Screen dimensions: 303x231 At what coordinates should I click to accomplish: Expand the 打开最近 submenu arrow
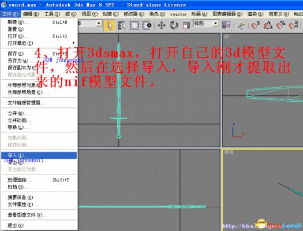click(73, 43)
